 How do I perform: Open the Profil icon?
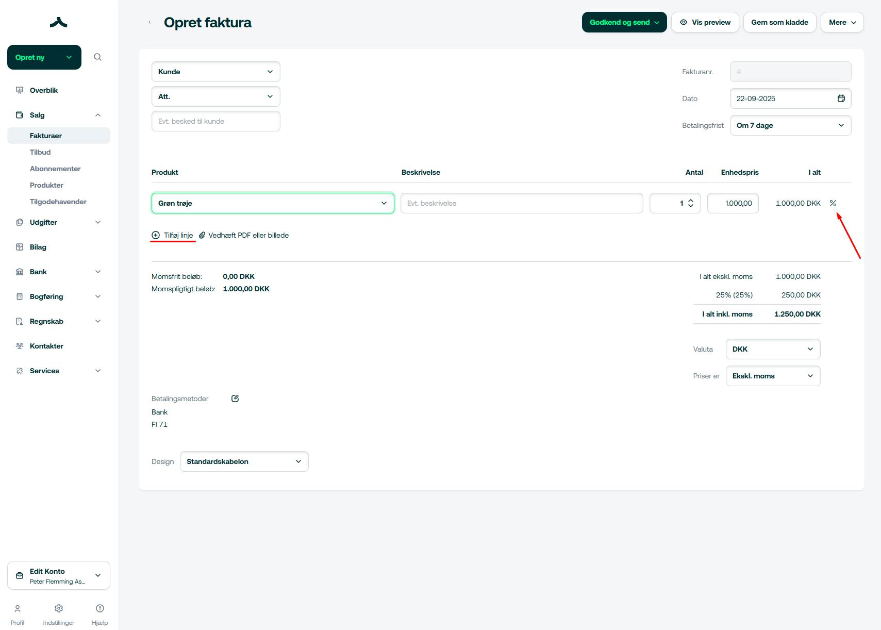pos(18,609)
